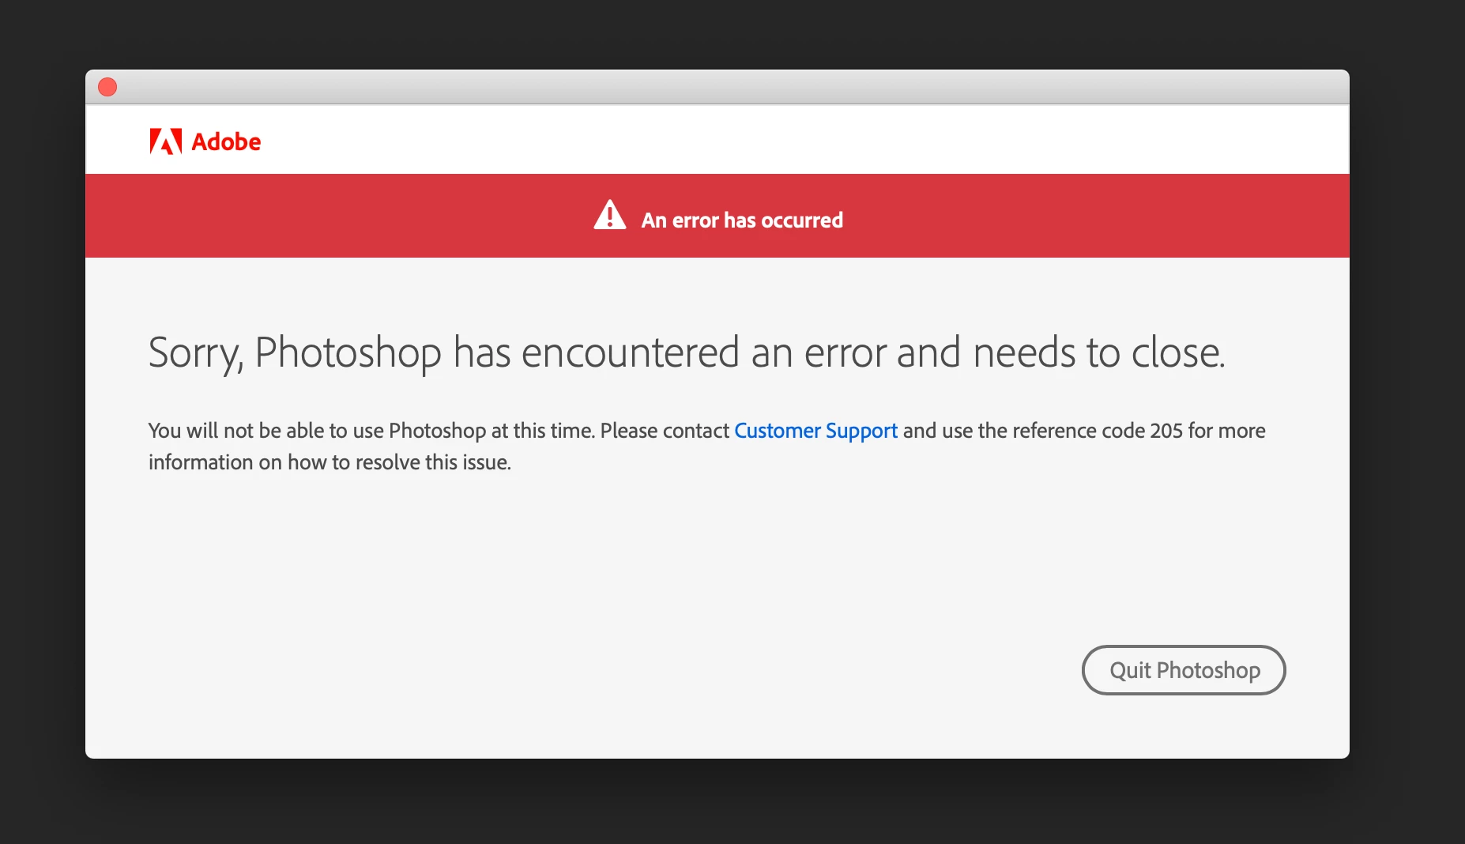
Task: Open the Customer Support link
Action: (x=815, y=431)
